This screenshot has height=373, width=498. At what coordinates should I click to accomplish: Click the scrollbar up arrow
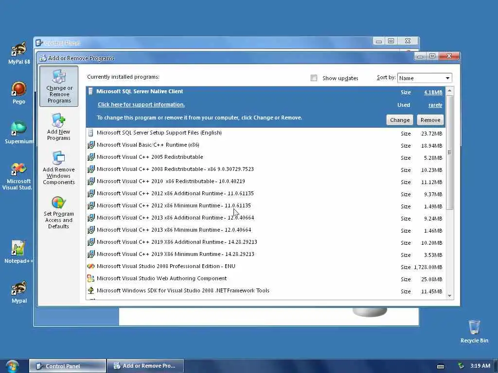click(x=449, y=91)
